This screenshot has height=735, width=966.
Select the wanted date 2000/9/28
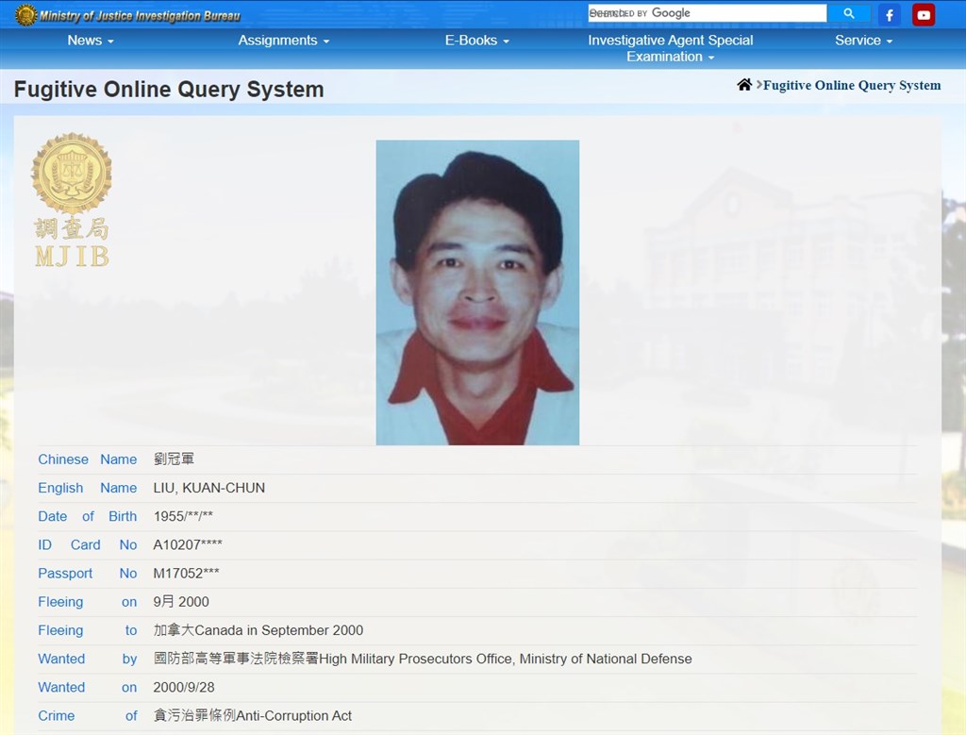pyautogui.click(x=184, y=687)
